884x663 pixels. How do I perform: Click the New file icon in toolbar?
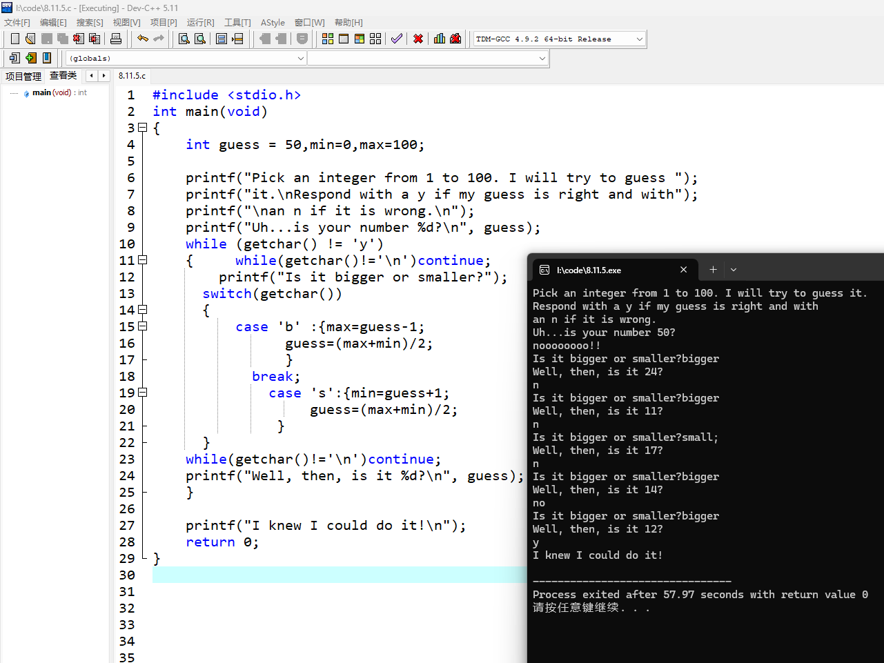click(14, 39)
